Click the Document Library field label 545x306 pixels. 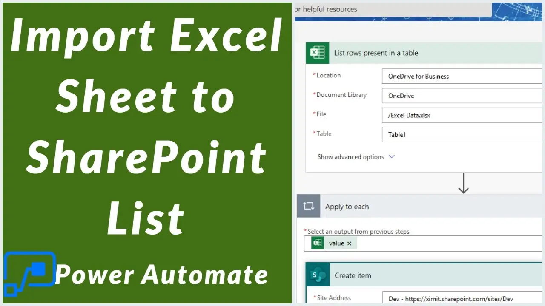(x=341, y=95)
